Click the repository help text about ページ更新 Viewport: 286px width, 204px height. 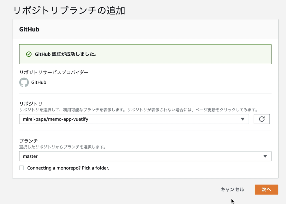coord(139,110)
